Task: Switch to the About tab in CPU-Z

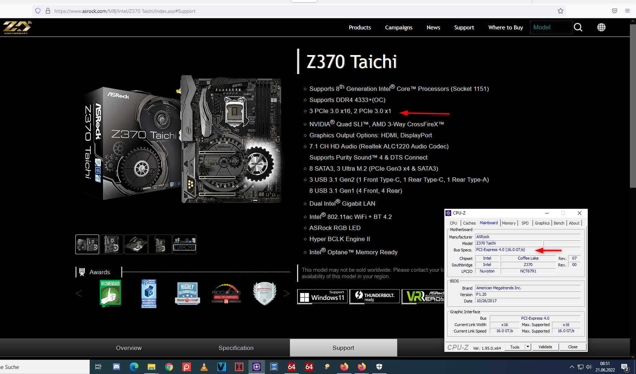Action: (574, 223)
